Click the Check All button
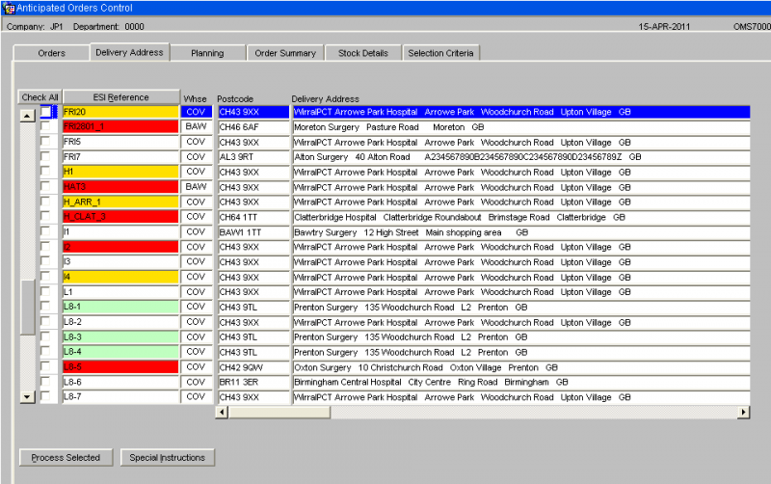Viewport: 771px width, 484px height. click(x=40, y=97)
